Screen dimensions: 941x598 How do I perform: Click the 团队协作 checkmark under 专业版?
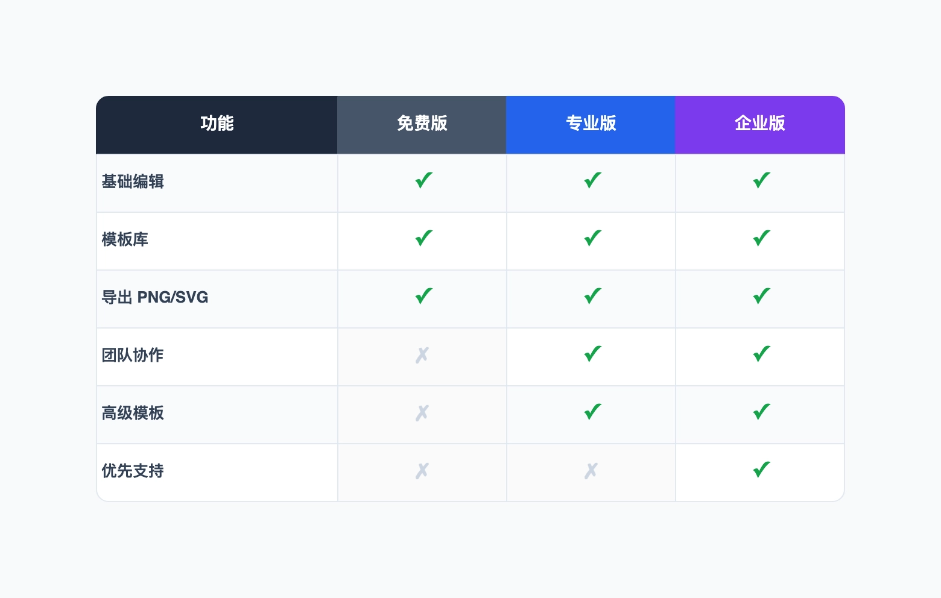point(591,353)
